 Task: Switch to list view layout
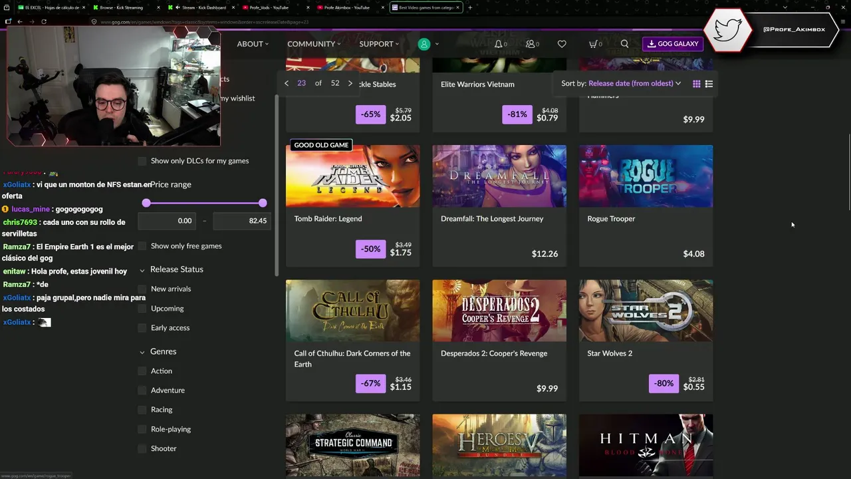tap(709, 84)
